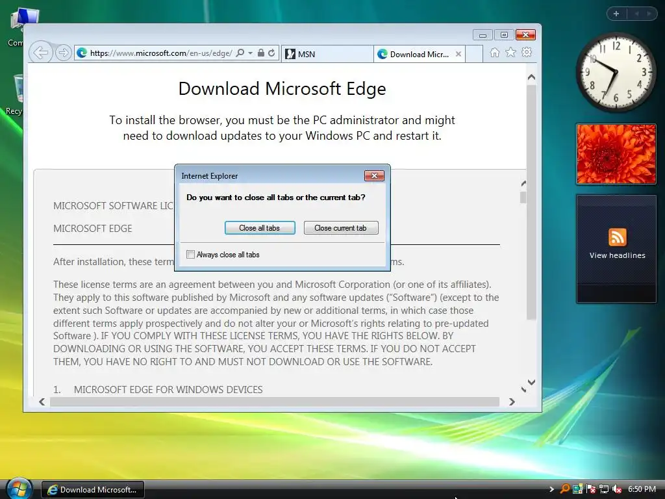This screenshot has height=499, width=665.
Task: Click the sidebar previous page arrow
Action: pyautogui.click(x=636, y=14)
